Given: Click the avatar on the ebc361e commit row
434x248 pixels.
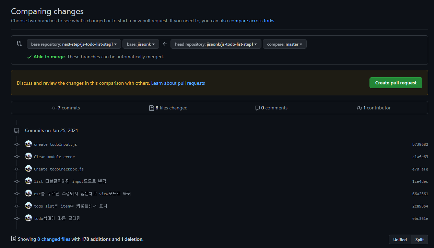Looking at the screenshot, I should (28, 218).
